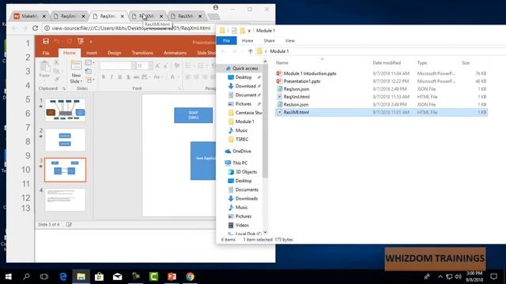Open File Explorer from the taskbar
This screenshot has height=284, width=506.
click(81, 277)
